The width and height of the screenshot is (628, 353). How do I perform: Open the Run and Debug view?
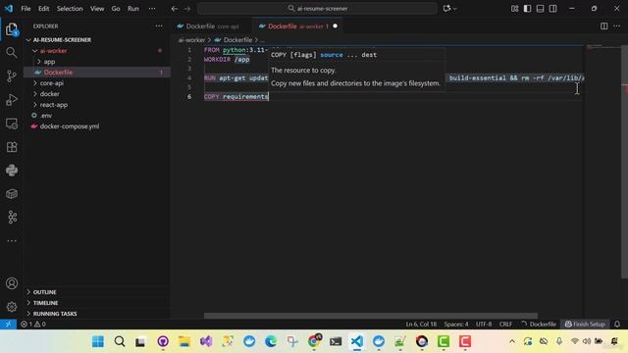click(12, 100)
